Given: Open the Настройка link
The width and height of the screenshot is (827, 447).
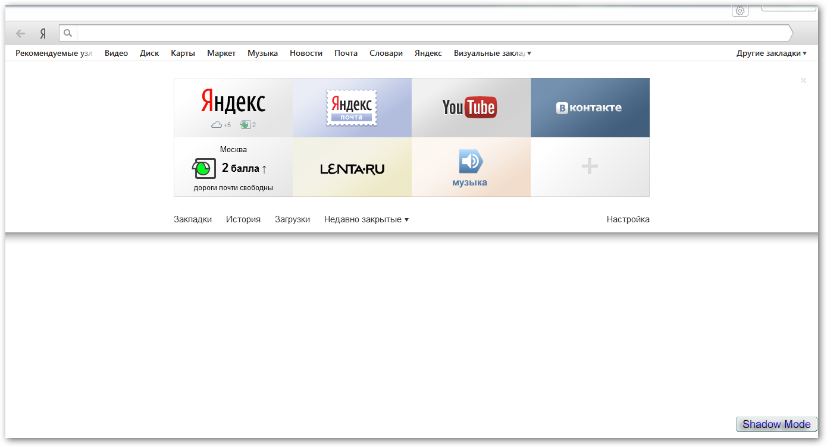Looking at the screenshot, I should (x=628, y=219).
